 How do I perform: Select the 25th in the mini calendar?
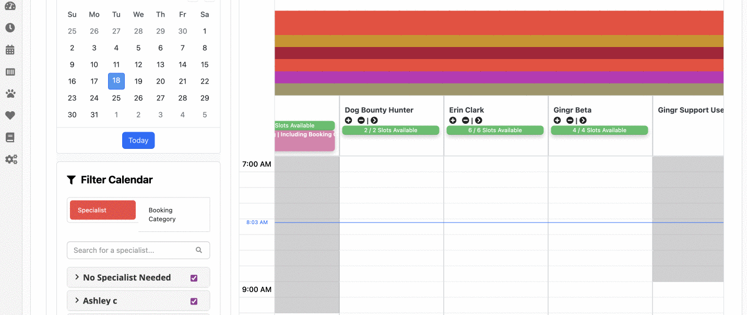pyautogui.click(x=116, y=98)
